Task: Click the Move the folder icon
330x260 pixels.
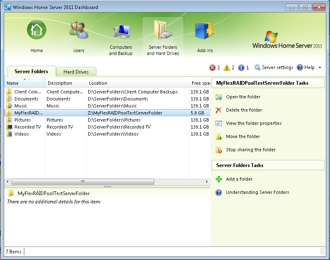Action: 219,137
